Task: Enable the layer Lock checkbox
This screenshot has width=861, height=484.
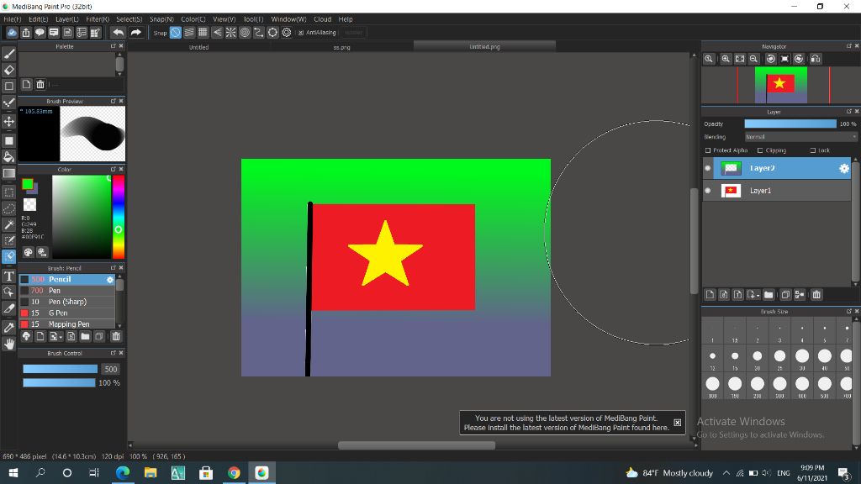Action: tap(813, 150)
